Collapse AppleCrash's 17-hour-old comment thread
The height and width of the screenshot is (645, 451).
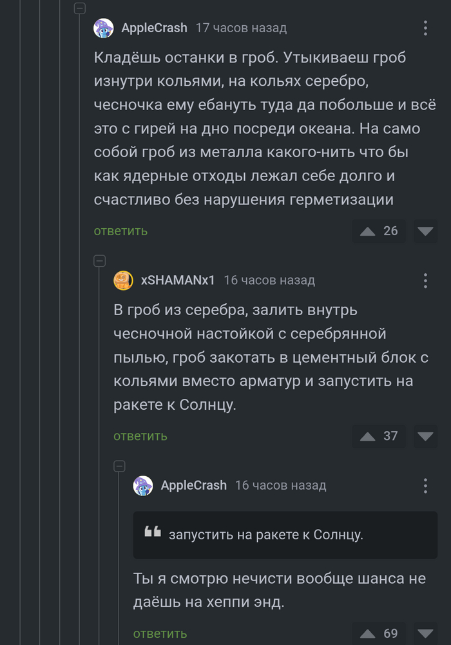(80, 8)
